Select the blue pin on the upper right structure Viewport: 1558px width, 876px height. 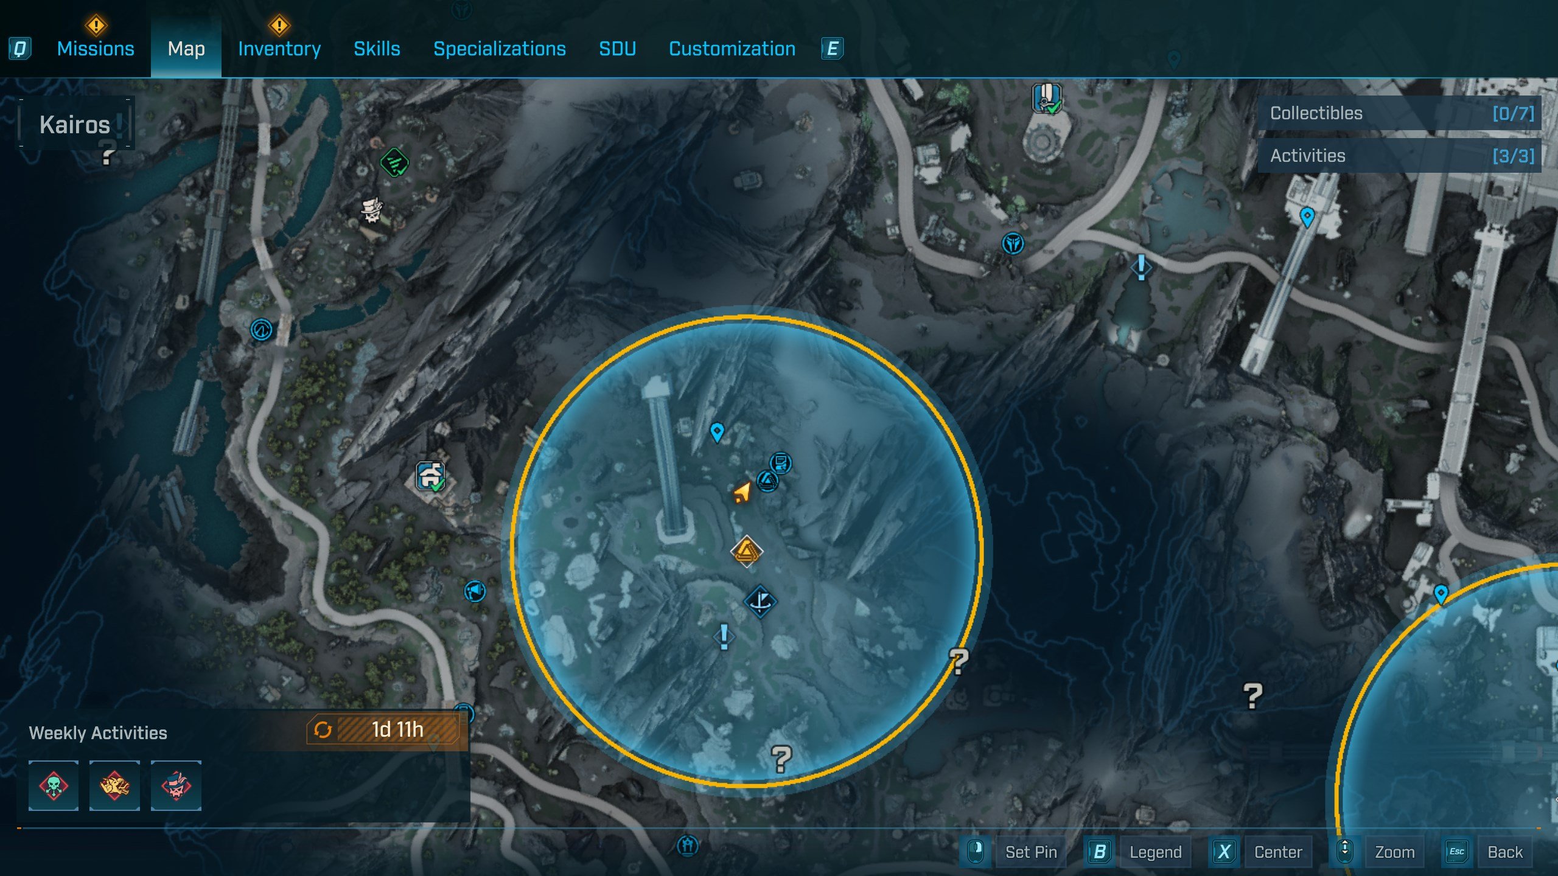(1307, 217)
